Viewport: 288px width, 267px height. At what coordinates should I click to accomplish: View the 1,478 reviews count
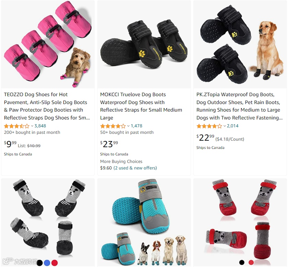pos(136,126)
